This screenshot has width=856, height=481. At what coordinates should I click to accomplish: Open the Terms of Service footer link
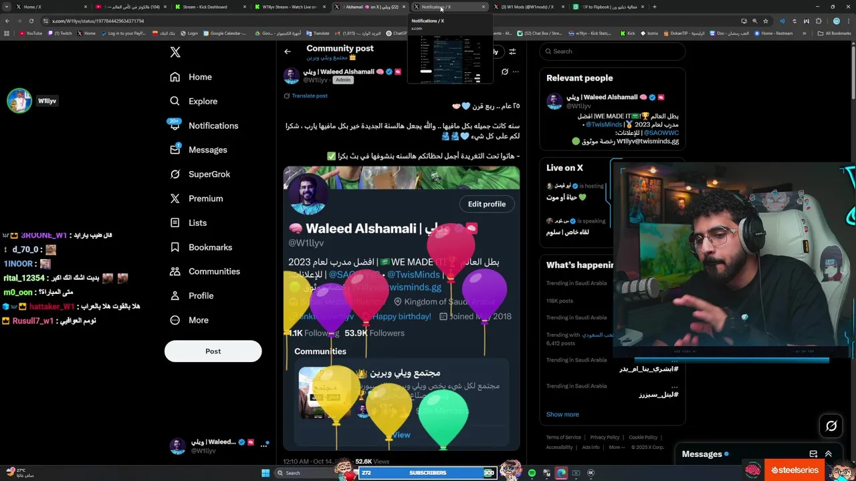pos(563,437)
